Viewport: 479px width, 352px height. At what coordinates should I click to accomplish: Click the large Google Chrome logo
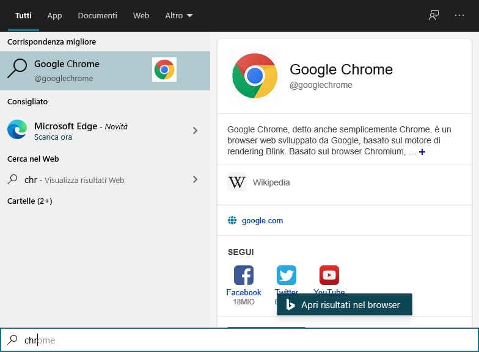[254, 76]
